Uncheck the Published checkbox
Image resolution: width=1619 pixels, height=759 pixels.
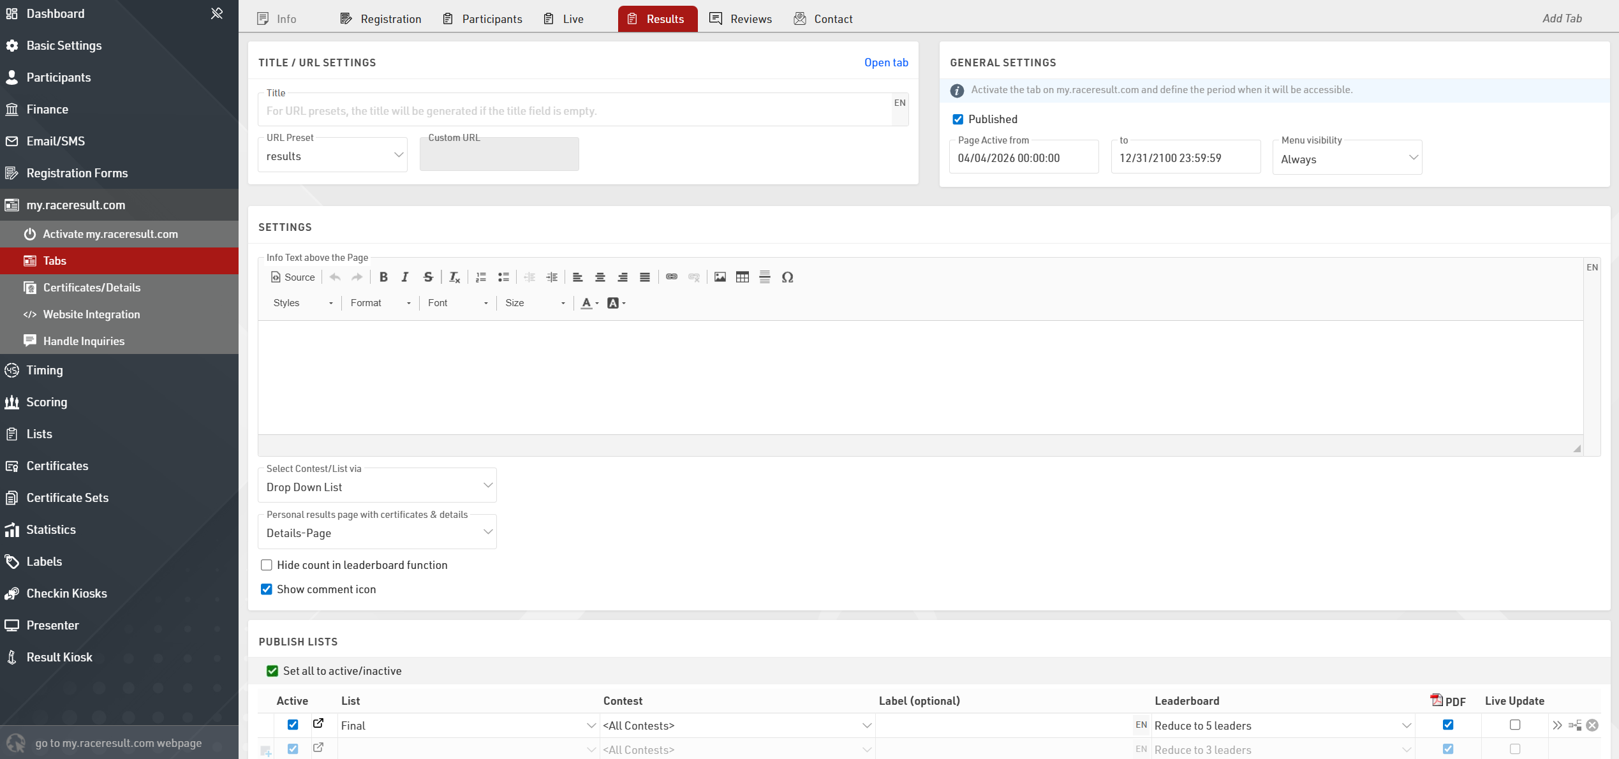pos(957,119)
